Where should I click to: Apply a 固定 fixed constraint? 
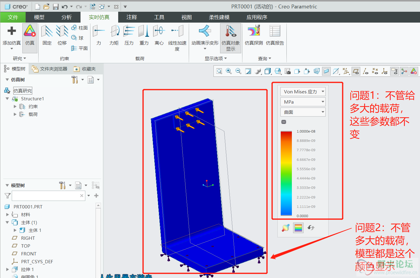(47, 35)
